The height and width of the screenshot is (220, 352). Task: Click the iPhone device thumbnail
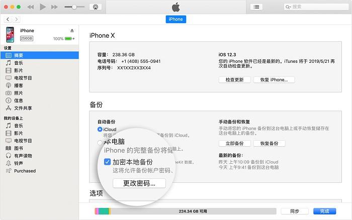pyautogui.click(x=10, y=35)
